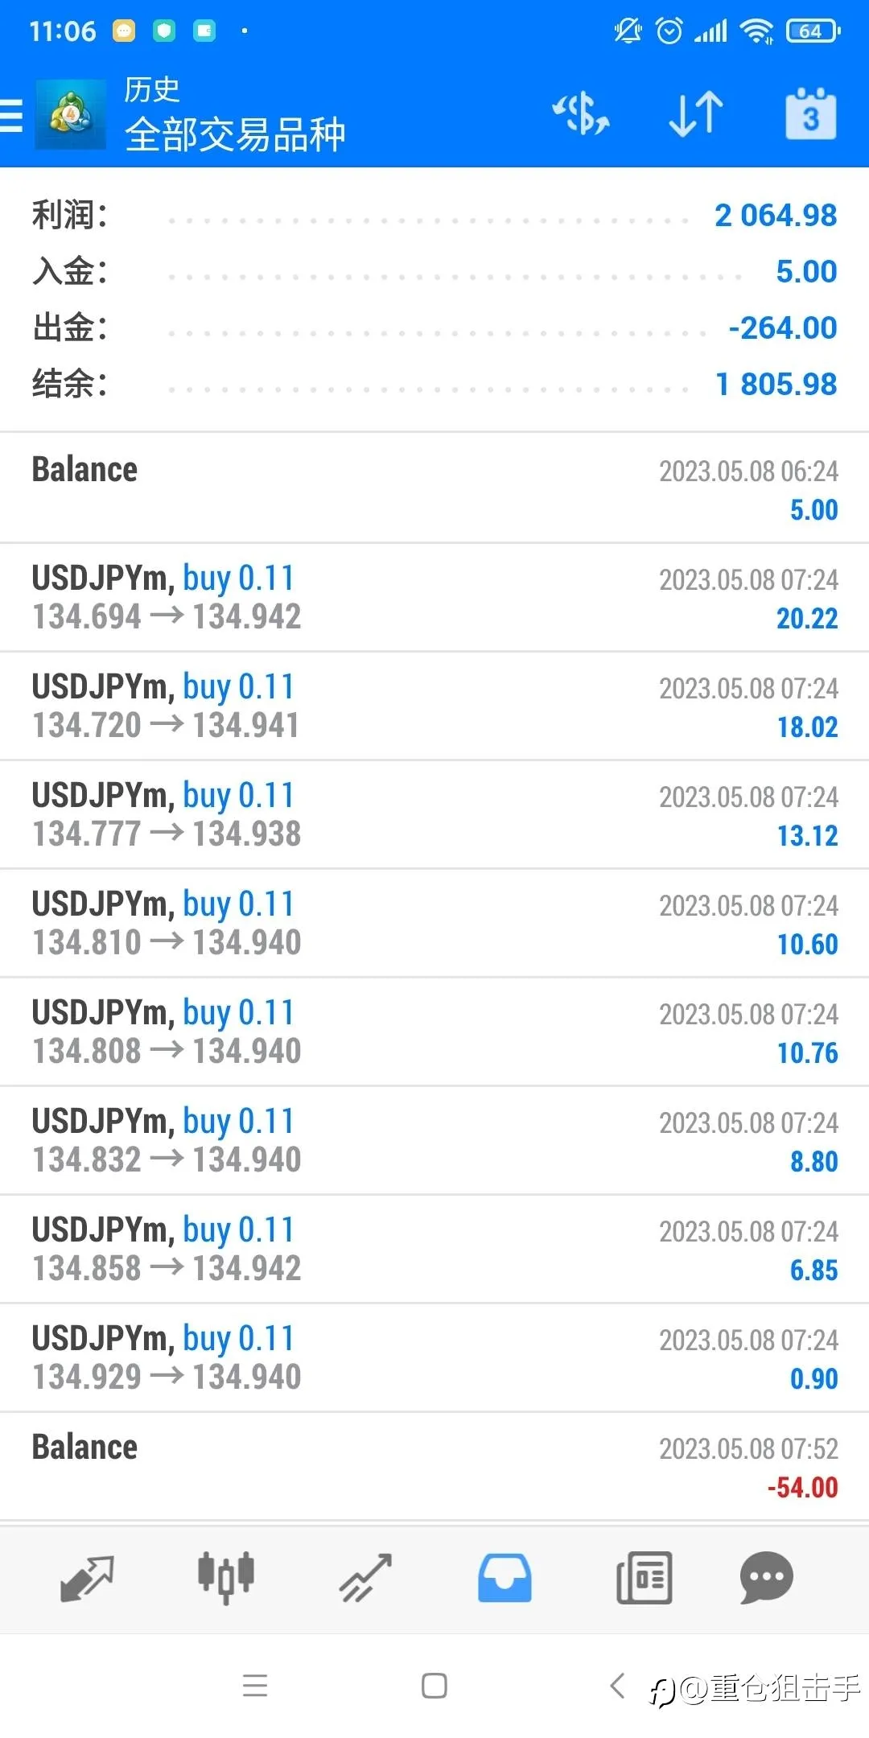Select the Balance entry of 5.00 deposit

(x=434, y=488)
